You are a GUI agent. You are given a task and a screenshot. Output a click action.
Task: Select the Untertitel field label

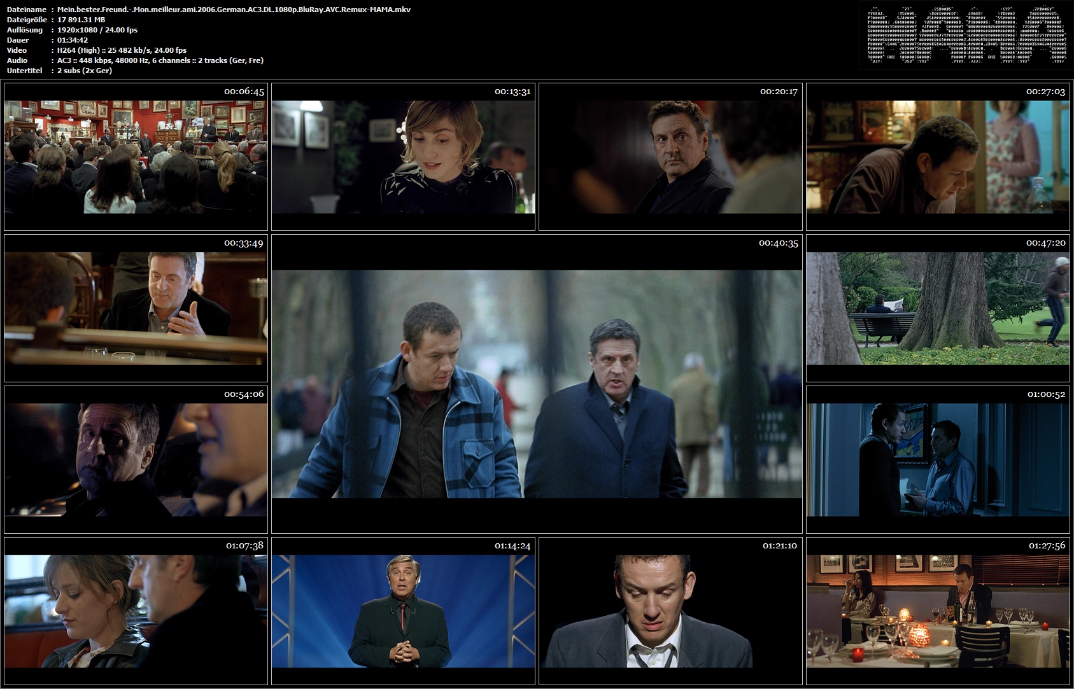click(x=24, y=71)
